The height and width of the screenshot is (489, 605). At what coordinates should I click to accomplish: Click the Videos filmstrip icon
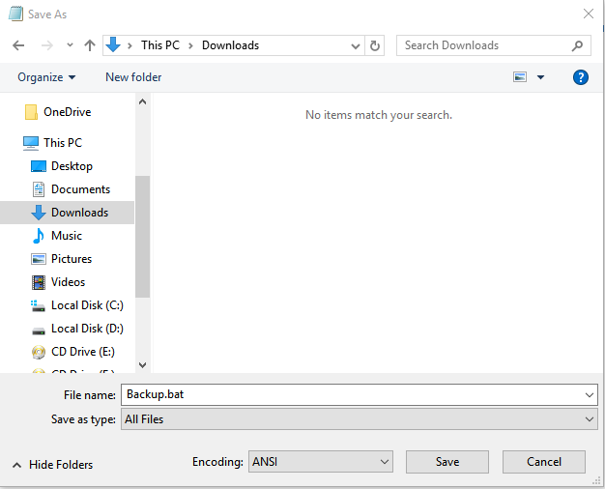click(39, 282)
